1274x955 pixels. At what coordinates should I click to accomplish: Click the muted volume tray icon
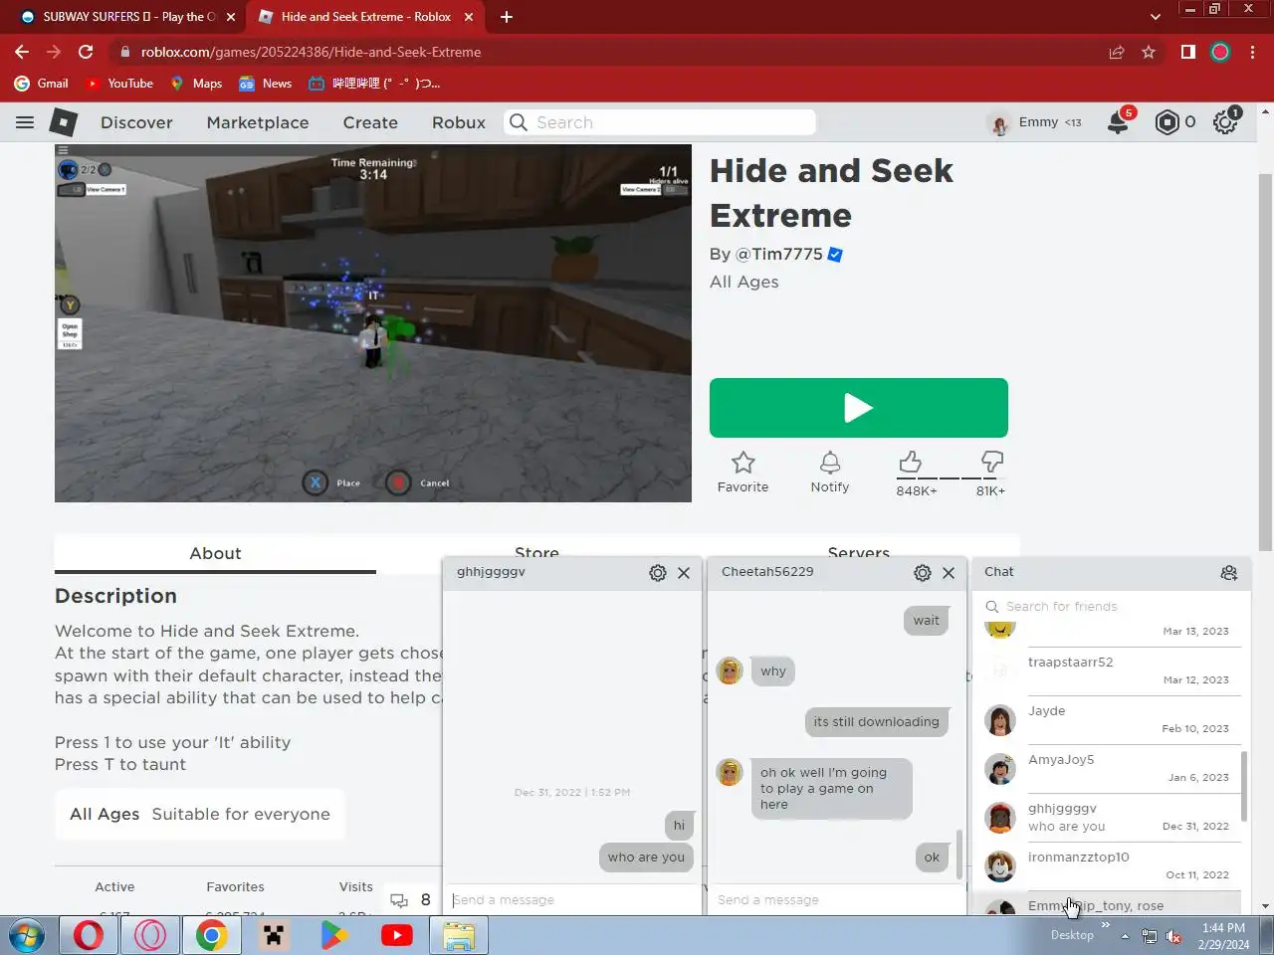pyautogui.click(x=1174, y=936)
